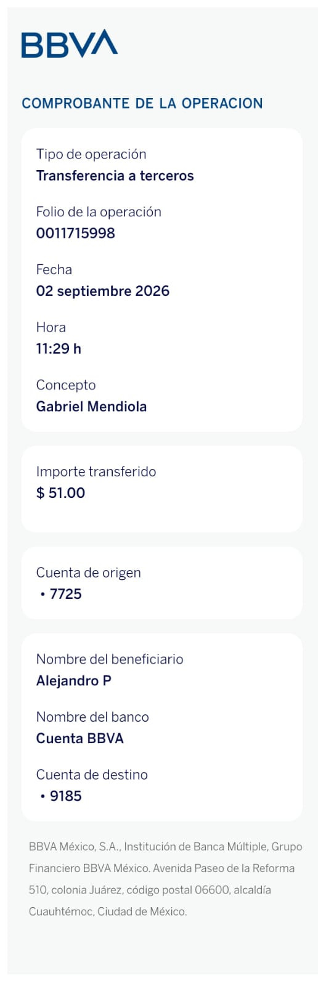The height and width of the screenshot is (986, 318).
Task: Click the concept Gabriel Mendiola
Action: click(91, 407)
